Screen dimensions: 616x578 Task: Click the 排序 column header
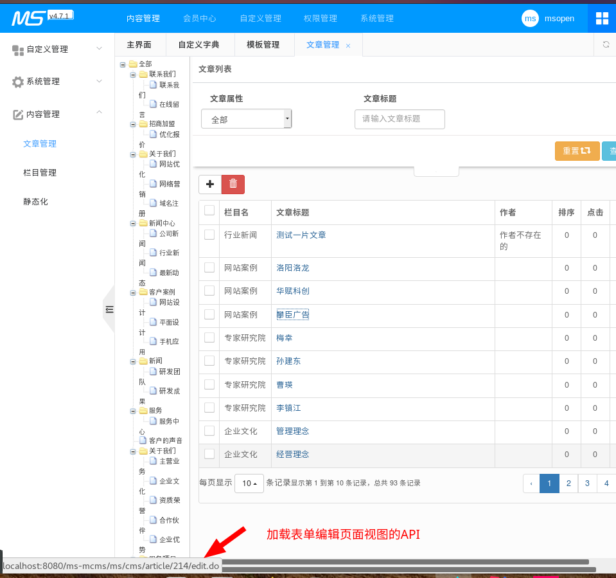tap(567, 212)
